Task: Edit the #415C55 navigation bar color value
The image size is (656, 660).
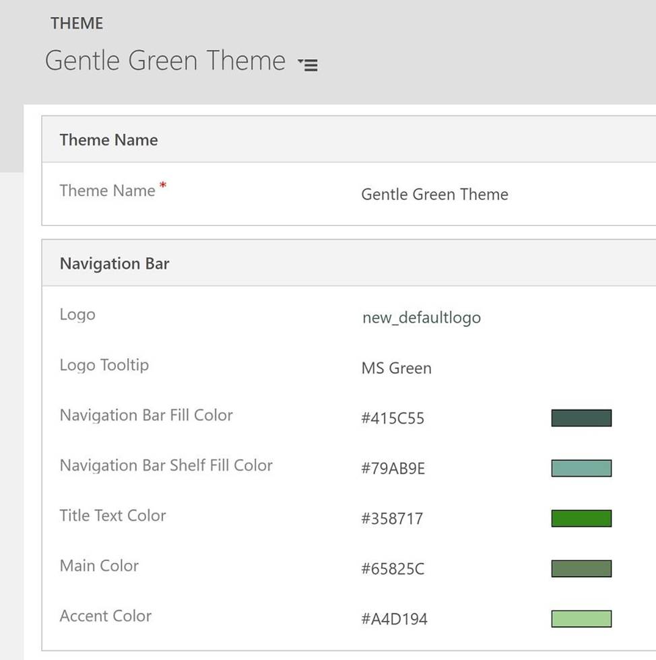Action: pyautogui.click(x=393, y=419)
